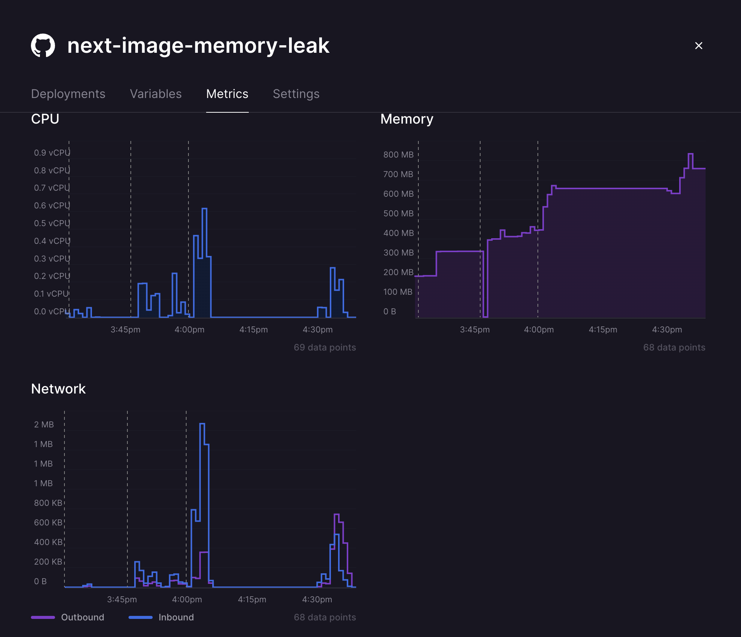Hide outbound traffic by clicking its legend entry
This screenshot has width=741, height=637.
point(83,617)
